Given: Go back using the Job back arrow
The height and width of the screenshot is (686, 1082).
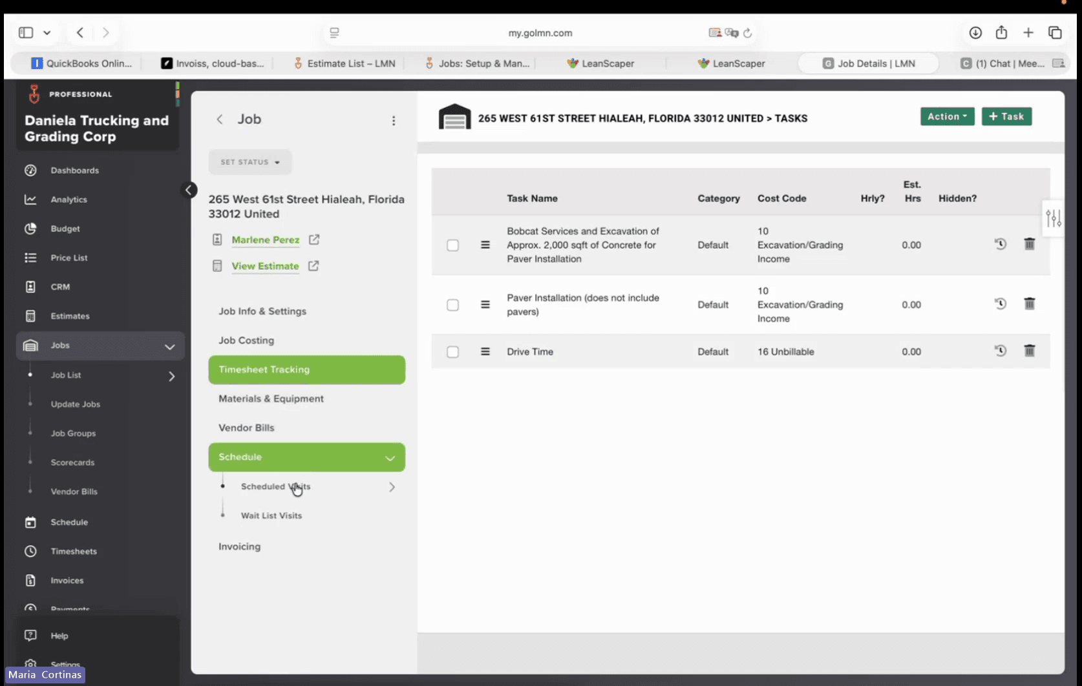Looking at the screenshot, I should pyautogui.click(x=220, y=119).
